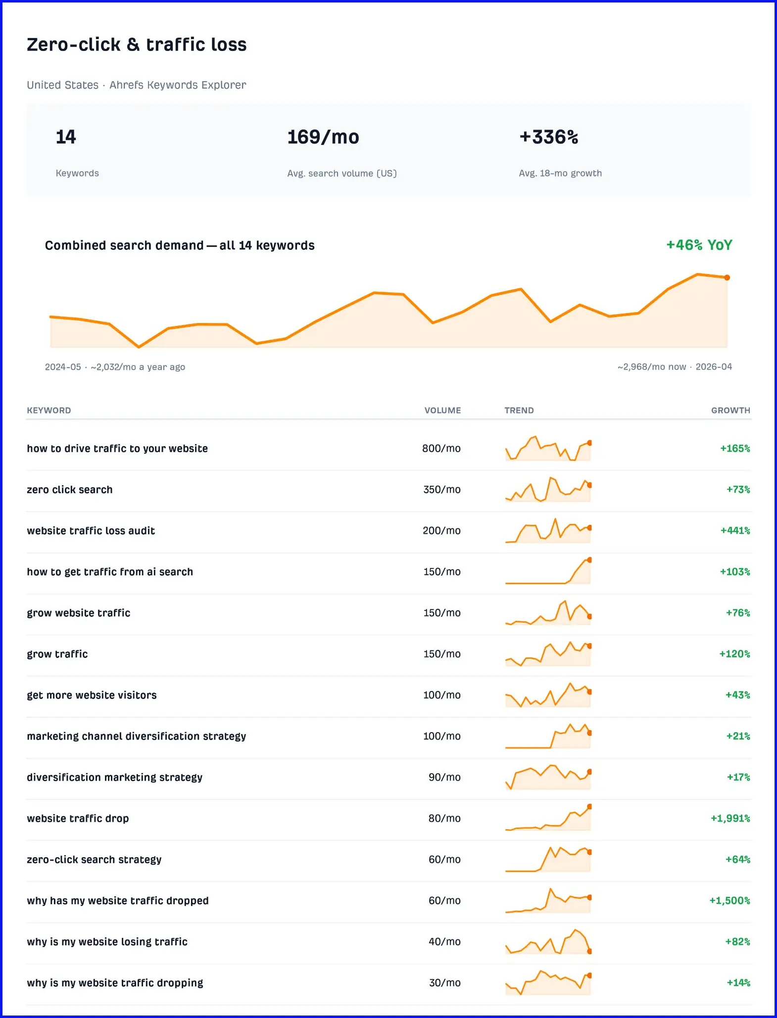The width and height of the screenshot is (777, 1018).
Task: Click 'United States · Ahrefs Keywords Explorer' subtitle
Action: (137, 85)
